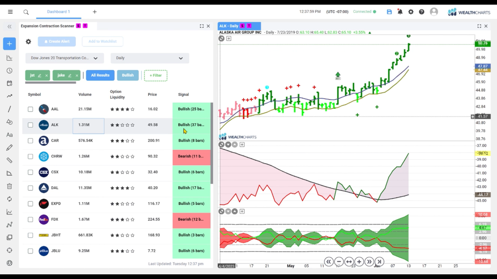The height and width of the screenshot is (279, 497).
Task: Click the scanner list vertical scrollbar
Action: point(212,143)
